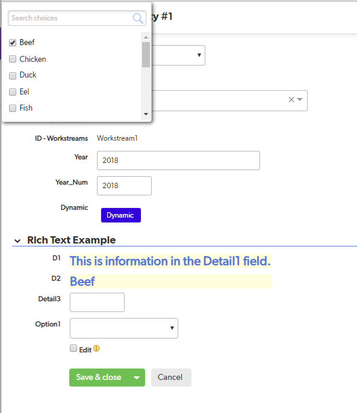Select the Eel checkbox
Viewport: 357px width, 413px height.
(x=13, y=92)
